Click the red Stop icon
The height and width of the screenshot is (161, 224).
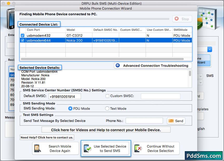pyautogui.click(x=177, y=19)
